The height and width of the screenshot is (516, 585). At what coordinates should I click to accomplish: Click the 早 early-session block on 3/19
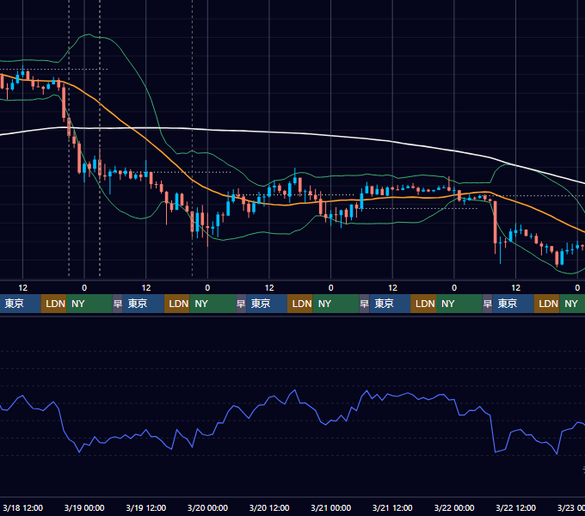pyautogui.click(x=118, y=304)
